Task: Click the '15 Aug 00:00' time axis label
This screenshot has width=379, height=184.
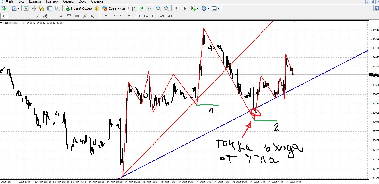Action: (115, 182)
